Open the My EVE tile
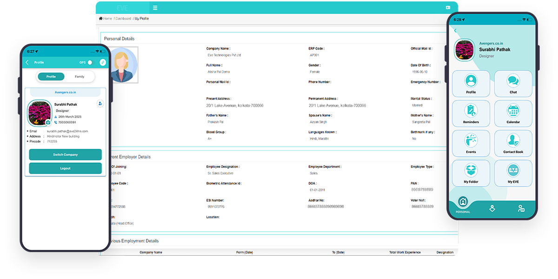 [x=513, y=173]
